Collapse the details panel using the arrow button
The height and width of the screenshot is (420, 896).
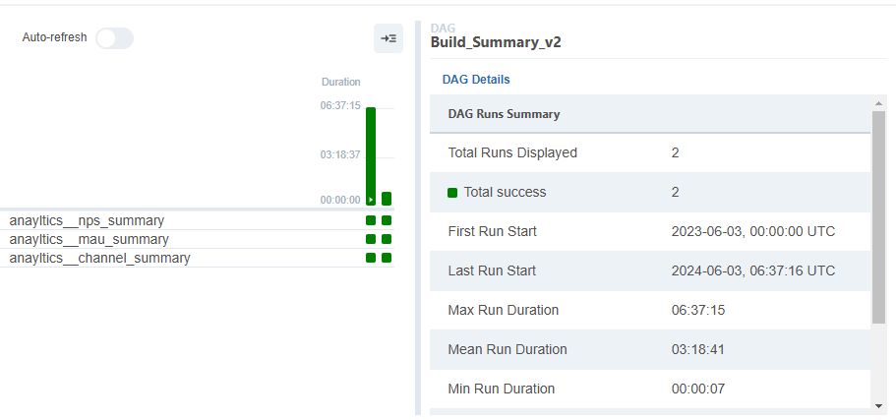388,38
